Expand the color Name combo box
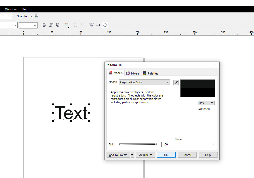254x178 pixels. coord(212,145)
